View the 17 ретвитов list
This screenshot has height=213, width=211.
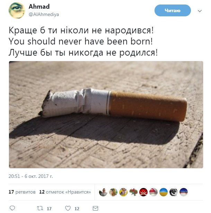pyautogui.click(x=22, y=192)
